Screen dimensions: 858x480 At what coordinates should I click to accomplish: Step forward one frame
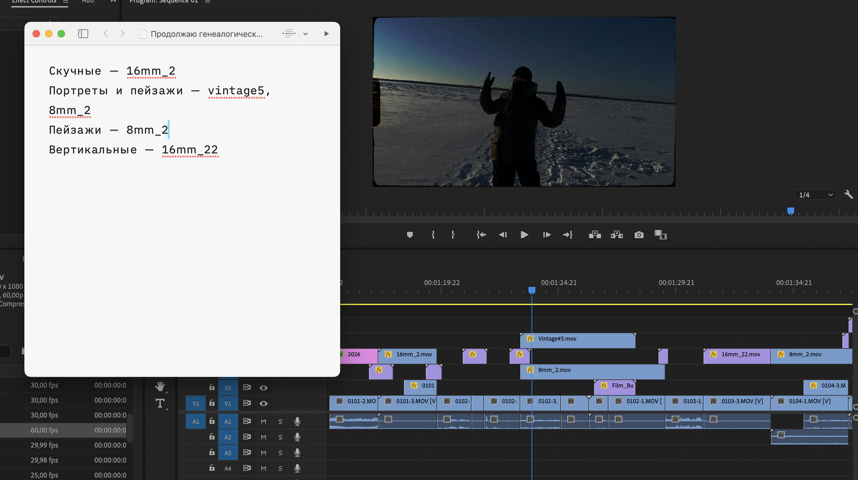(x=547, y=235)
